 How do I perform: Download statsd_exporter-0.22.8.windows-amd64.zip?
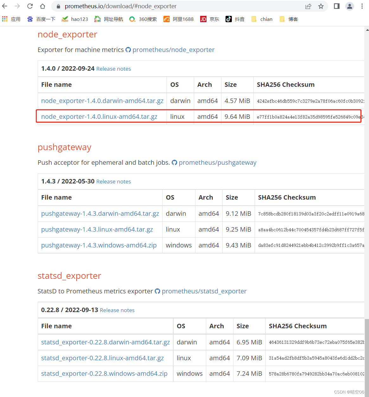(x=104, y=374)
